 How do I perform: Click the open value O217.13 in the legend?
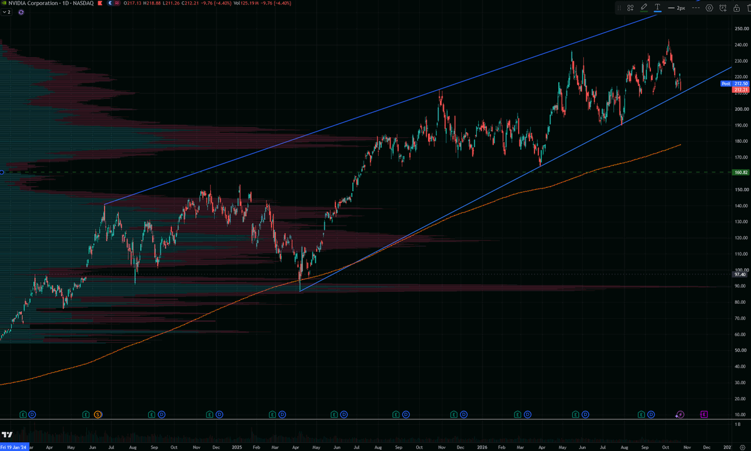133,4
